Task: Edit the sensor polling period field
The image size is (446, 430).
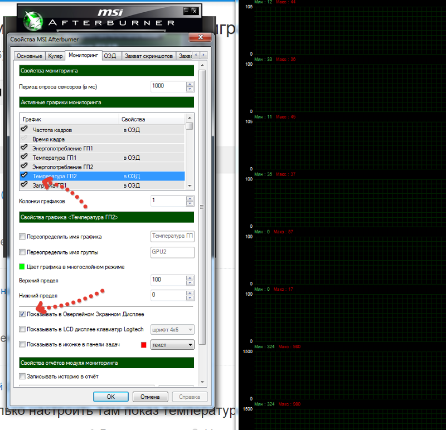Action: coord(168,86)
